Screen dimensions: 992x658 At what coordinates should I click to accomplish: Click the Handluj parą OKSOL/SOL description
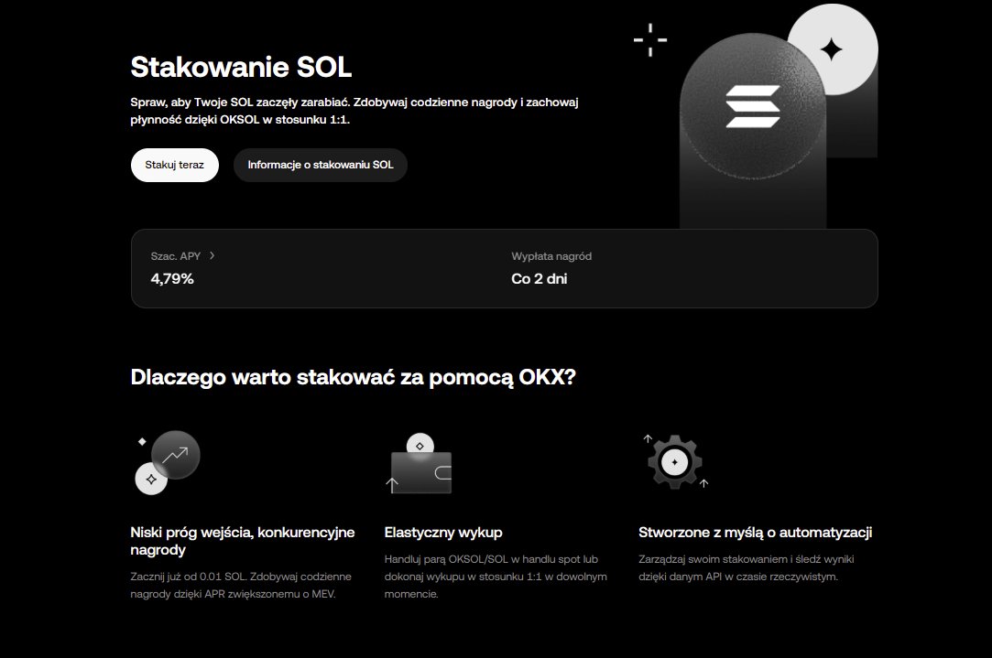click(x=496, y=577)
